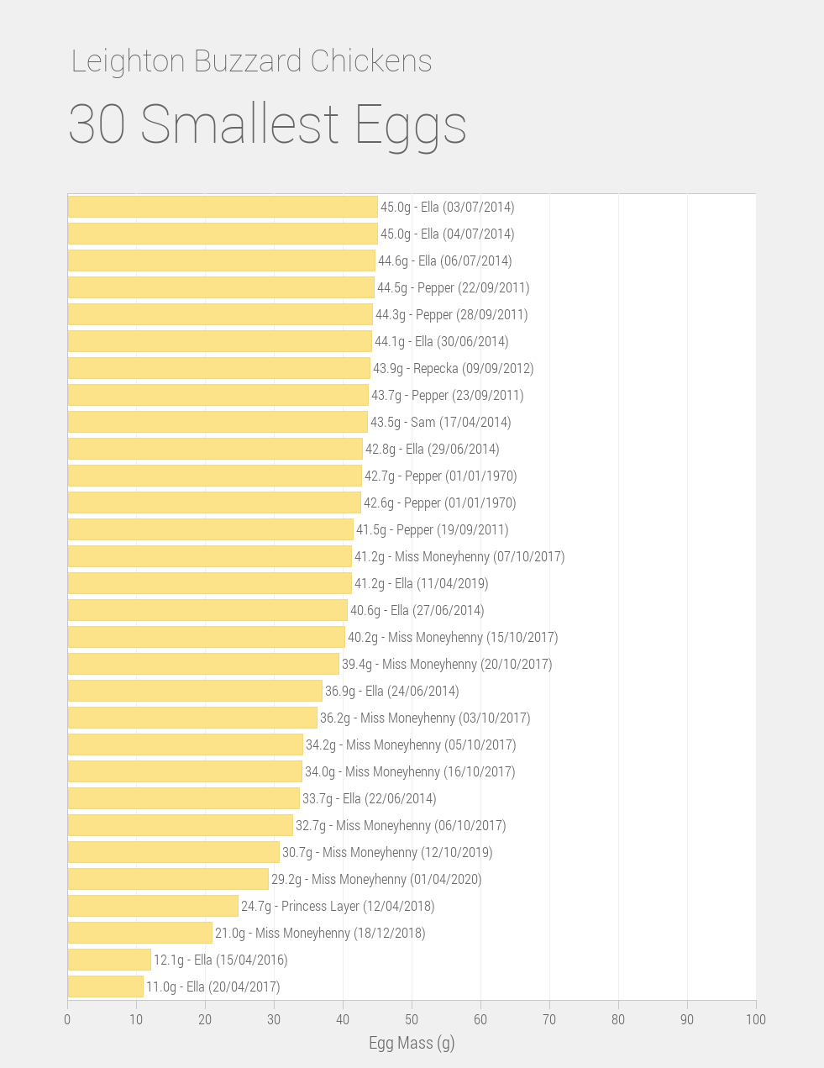Select the 21.0g Miss Moneyhenny bar
824x1068 pixels.
[x=139, y=933]
